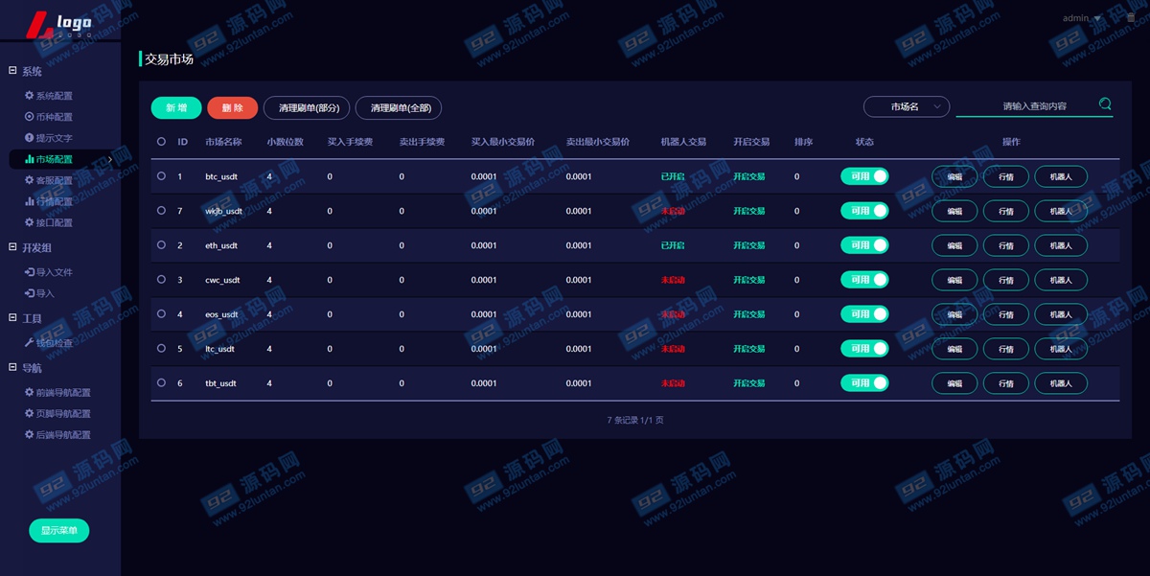Open the admin user dropdown
The image size is (1150, 576).
(x=1082, y=18)
